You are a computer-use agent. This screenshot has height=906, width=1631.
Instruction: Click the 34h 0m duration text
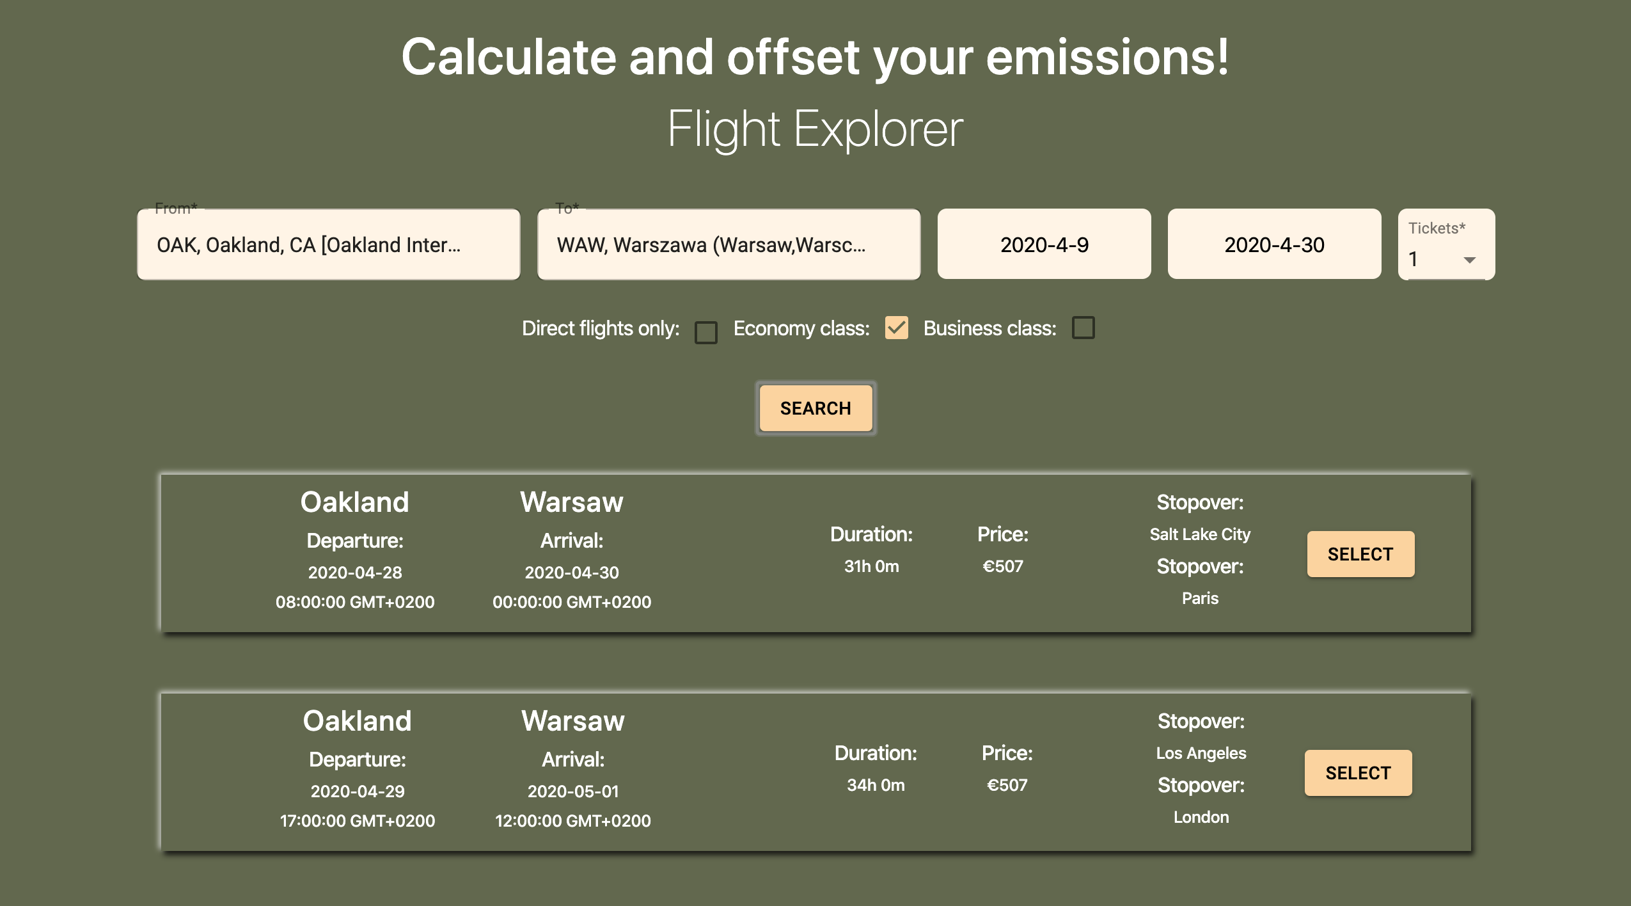pyautogui.click(x=876, y=785)
